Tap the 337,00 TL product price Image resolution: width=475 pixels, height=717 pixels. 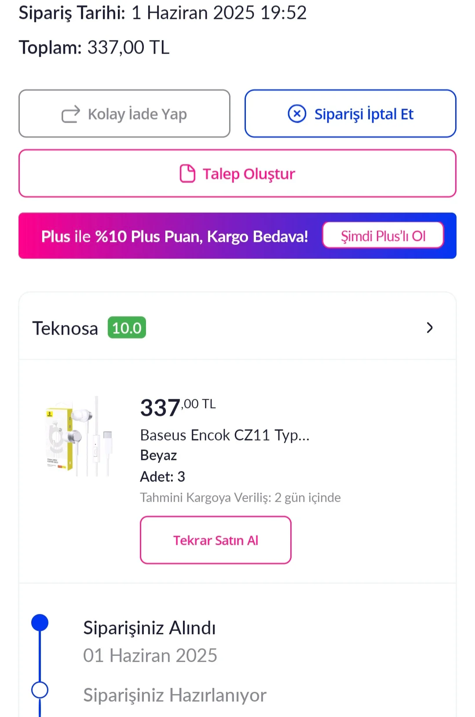tap(178, 407)
